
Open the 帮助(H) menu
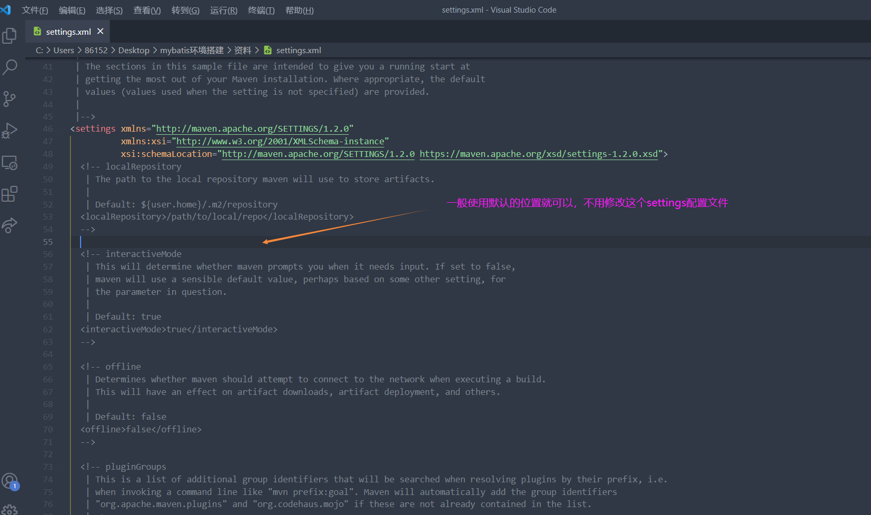(299, 10)
